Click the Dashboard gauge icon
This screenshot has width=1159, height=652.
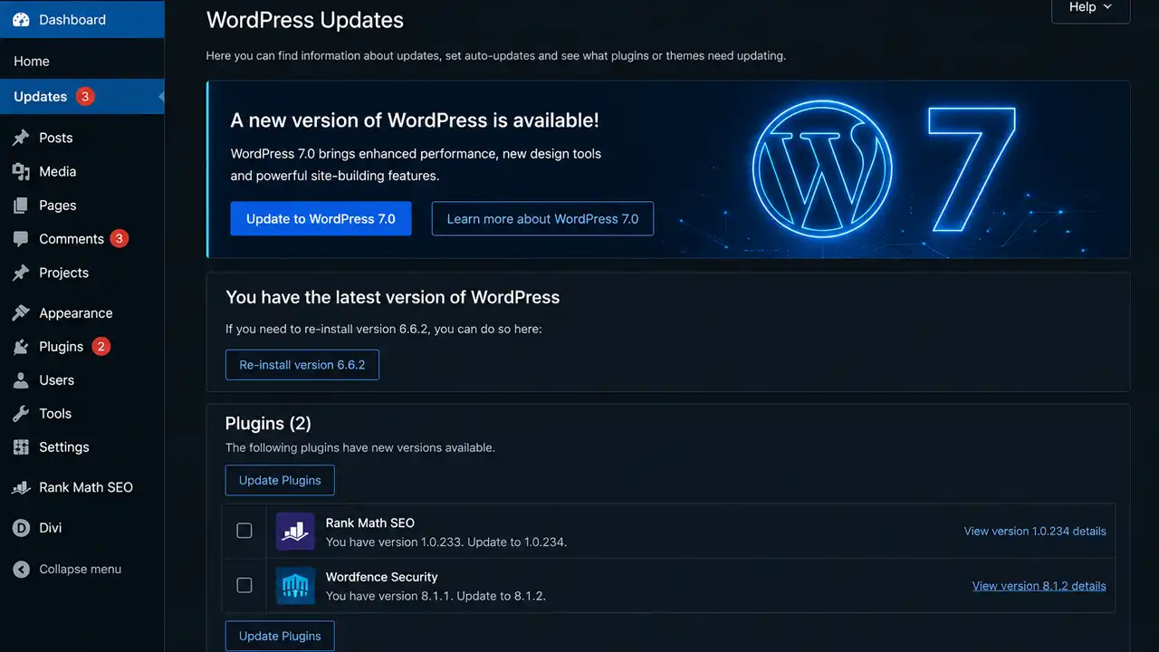[21, 19]
